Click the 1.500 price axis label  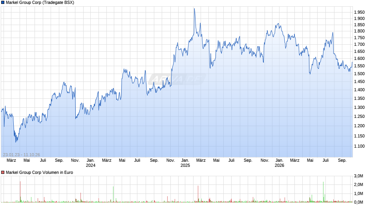click(x=359, y=74)
